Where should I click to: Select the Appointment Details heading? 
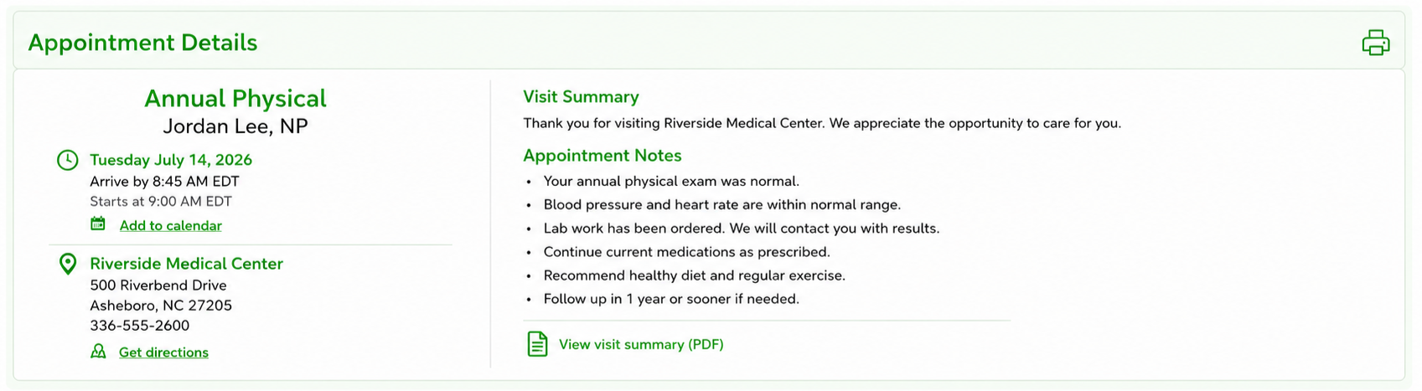tap(142, 43)
